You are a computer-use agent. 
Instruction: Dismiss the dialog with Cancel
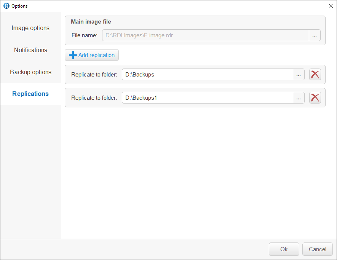click(318, 249)
